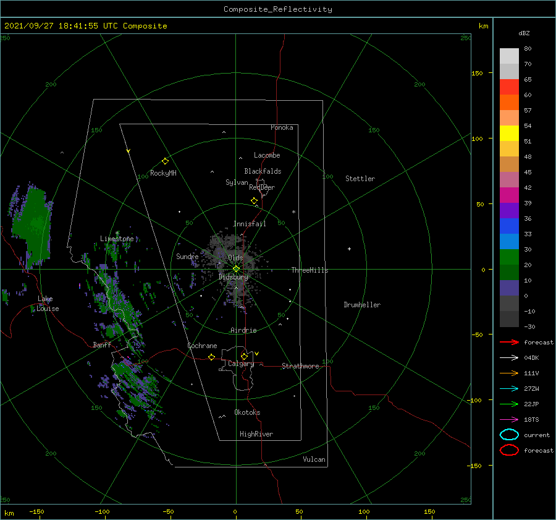Click the Innisfail label

pos(250,224)
